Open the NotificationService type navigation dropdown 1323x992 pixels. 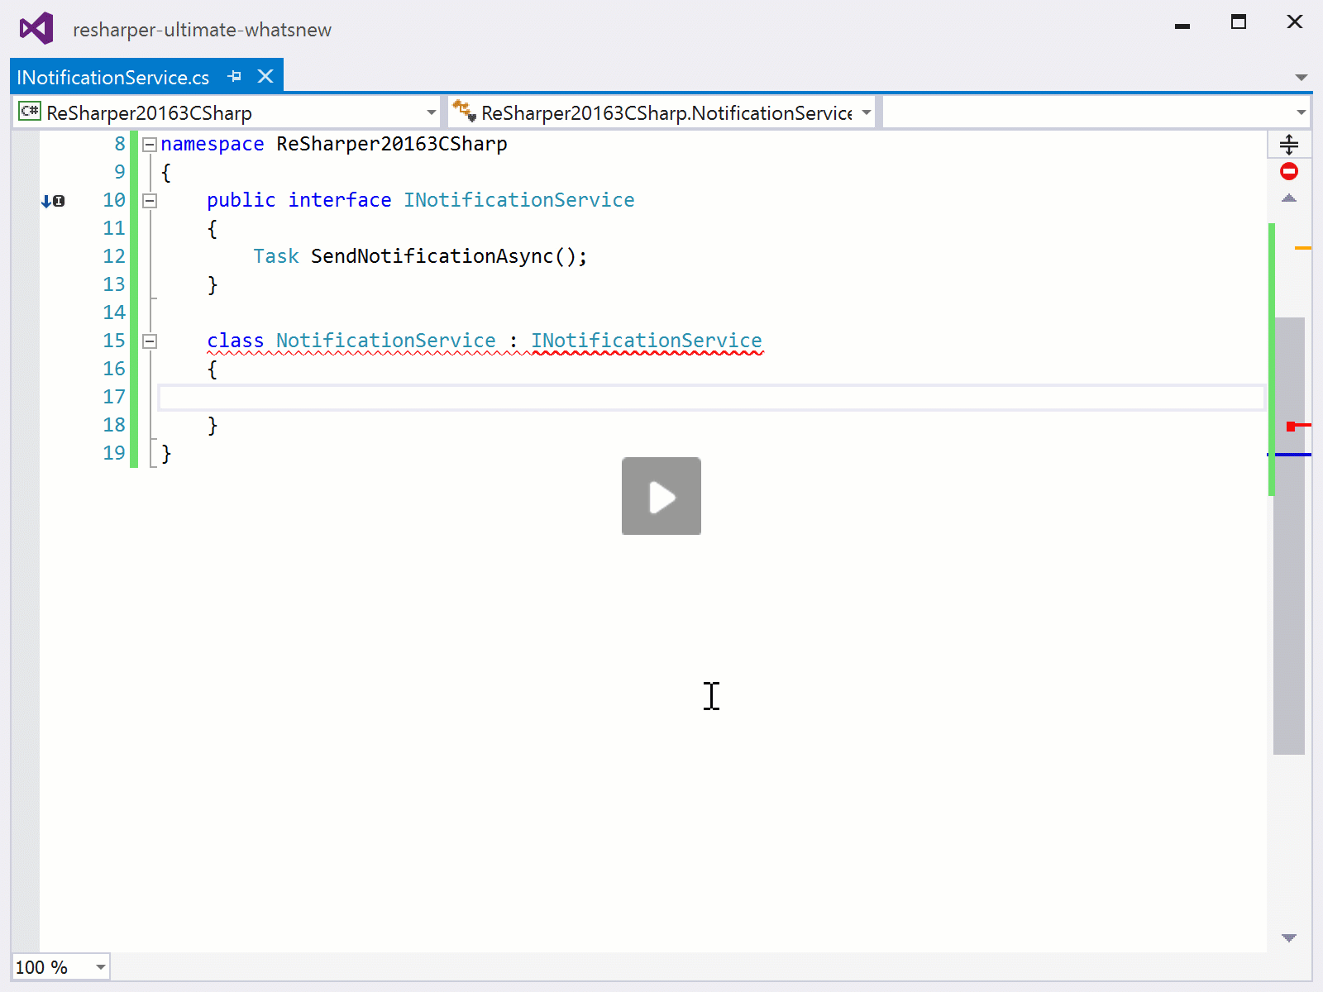pos(867,112)
